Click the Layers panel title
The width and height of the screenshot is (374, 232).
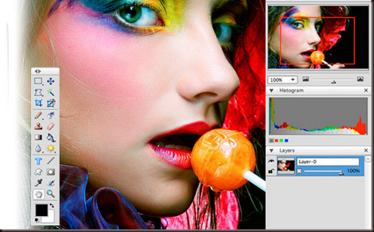[287, 151]
